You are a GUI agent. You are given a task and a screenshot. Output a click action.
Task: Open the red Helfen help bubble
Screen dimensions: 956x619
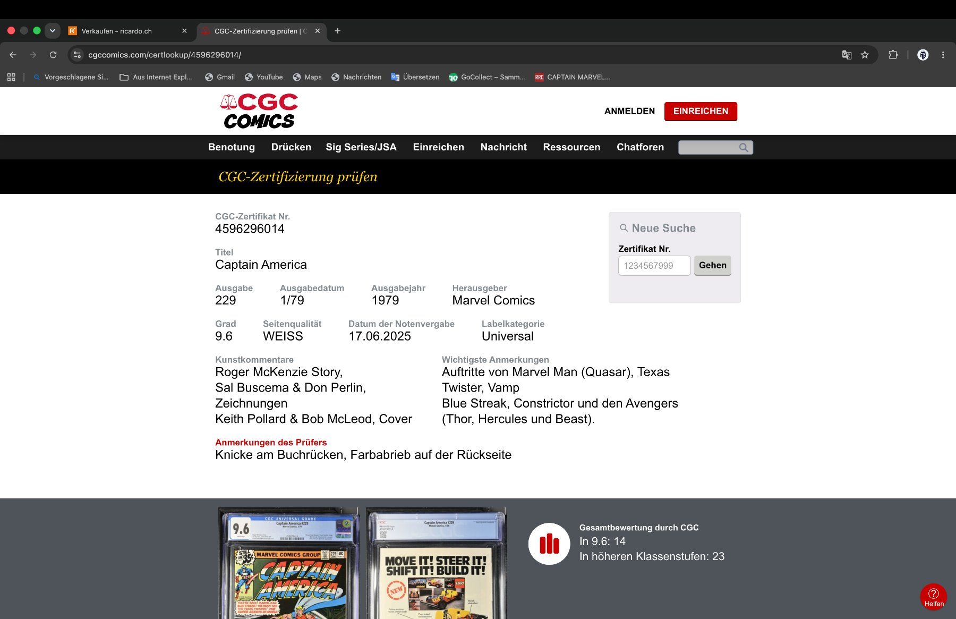[934, 597]
